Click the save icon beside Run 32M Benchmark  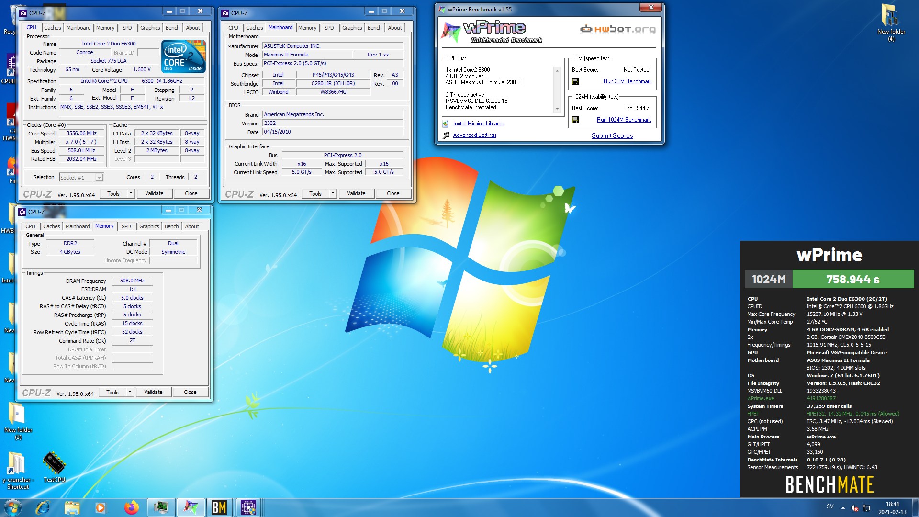pyautogui.click(x=575, y=81)
